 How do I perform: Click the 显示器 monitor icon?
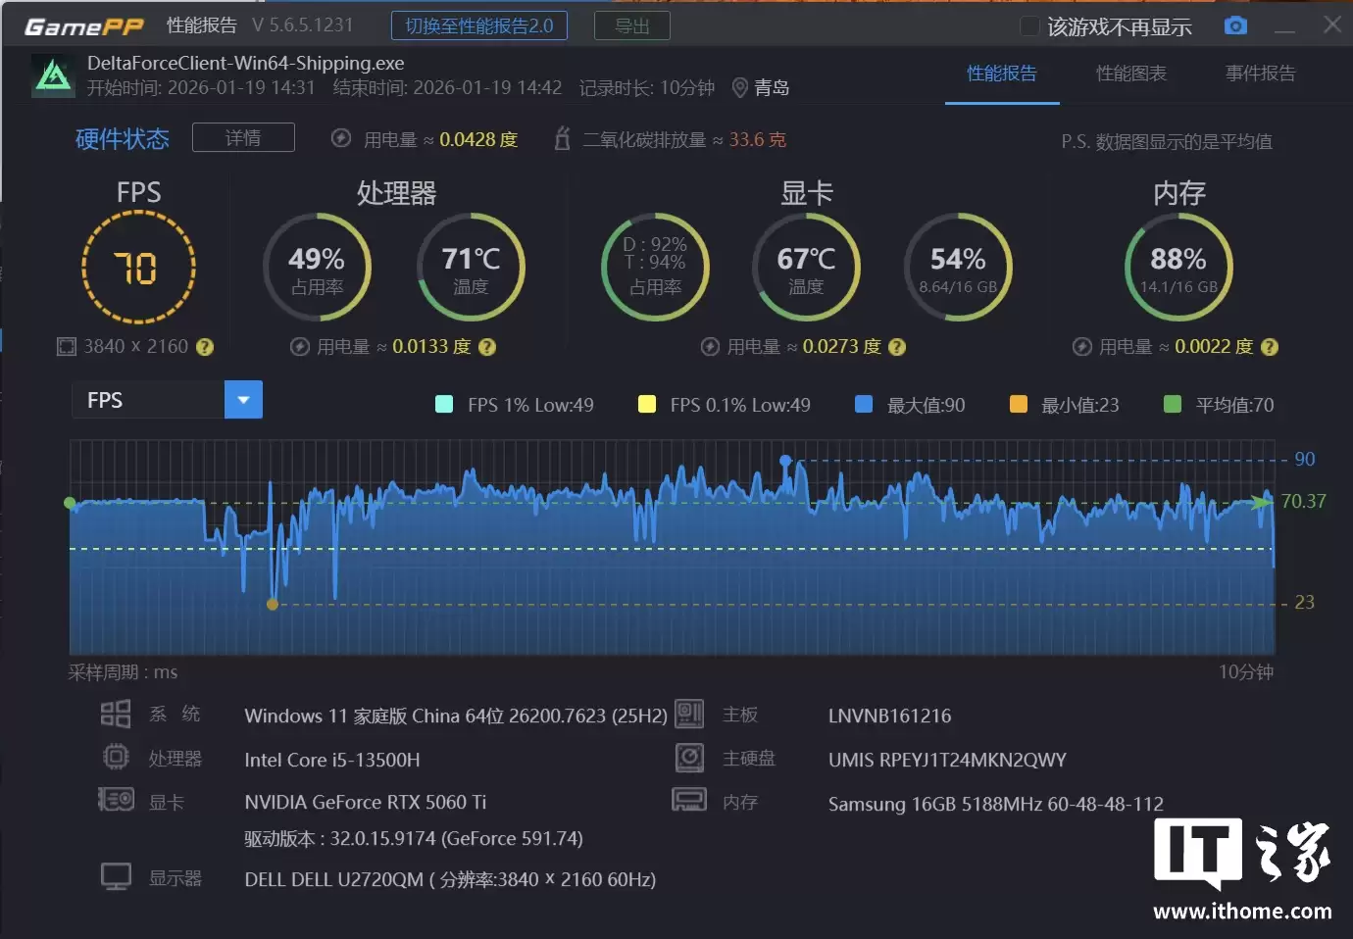tap(115, 874)
